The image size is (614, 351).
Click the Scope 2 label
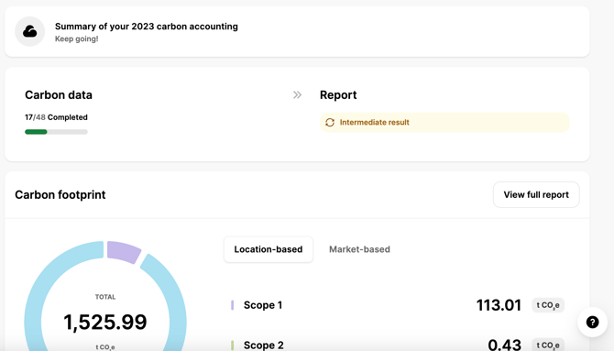pyautogui.click(x=264, y=346)
